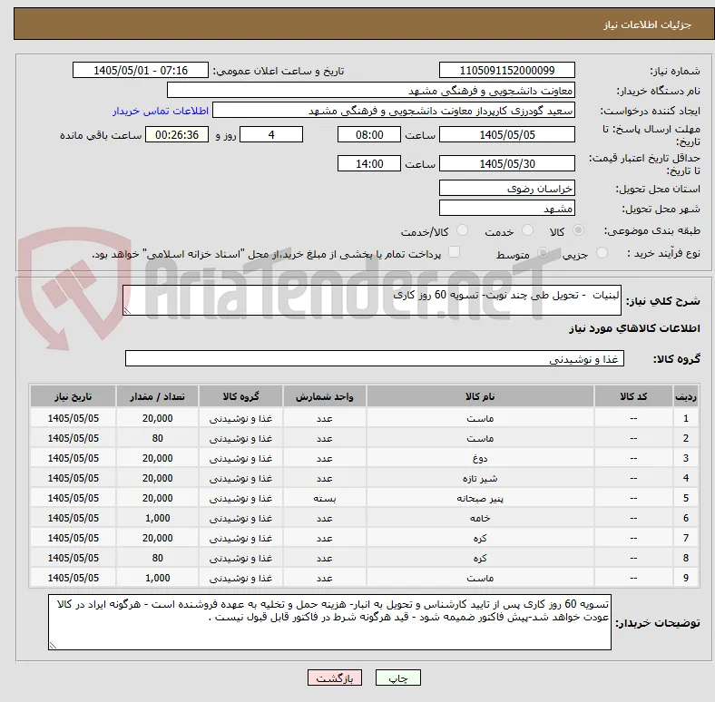Viewport: 715px width, 702px height.
Task: Click the ردیف column header
Action: pyautogui.click(x=685, y=396)
